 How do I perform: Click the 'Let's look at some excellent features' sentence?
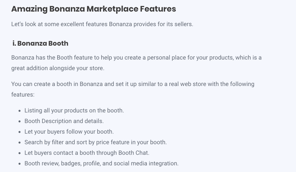tap(102, 24)
